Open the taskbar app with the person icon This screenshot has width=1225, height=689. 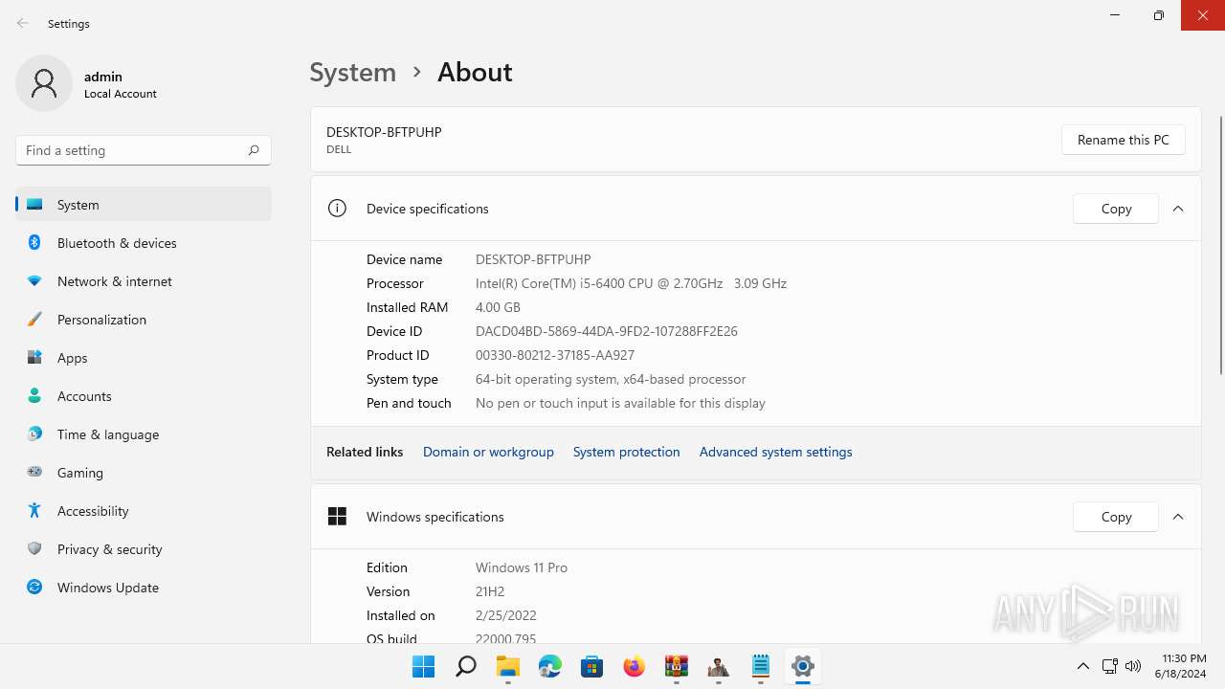(x=719, y=666)
